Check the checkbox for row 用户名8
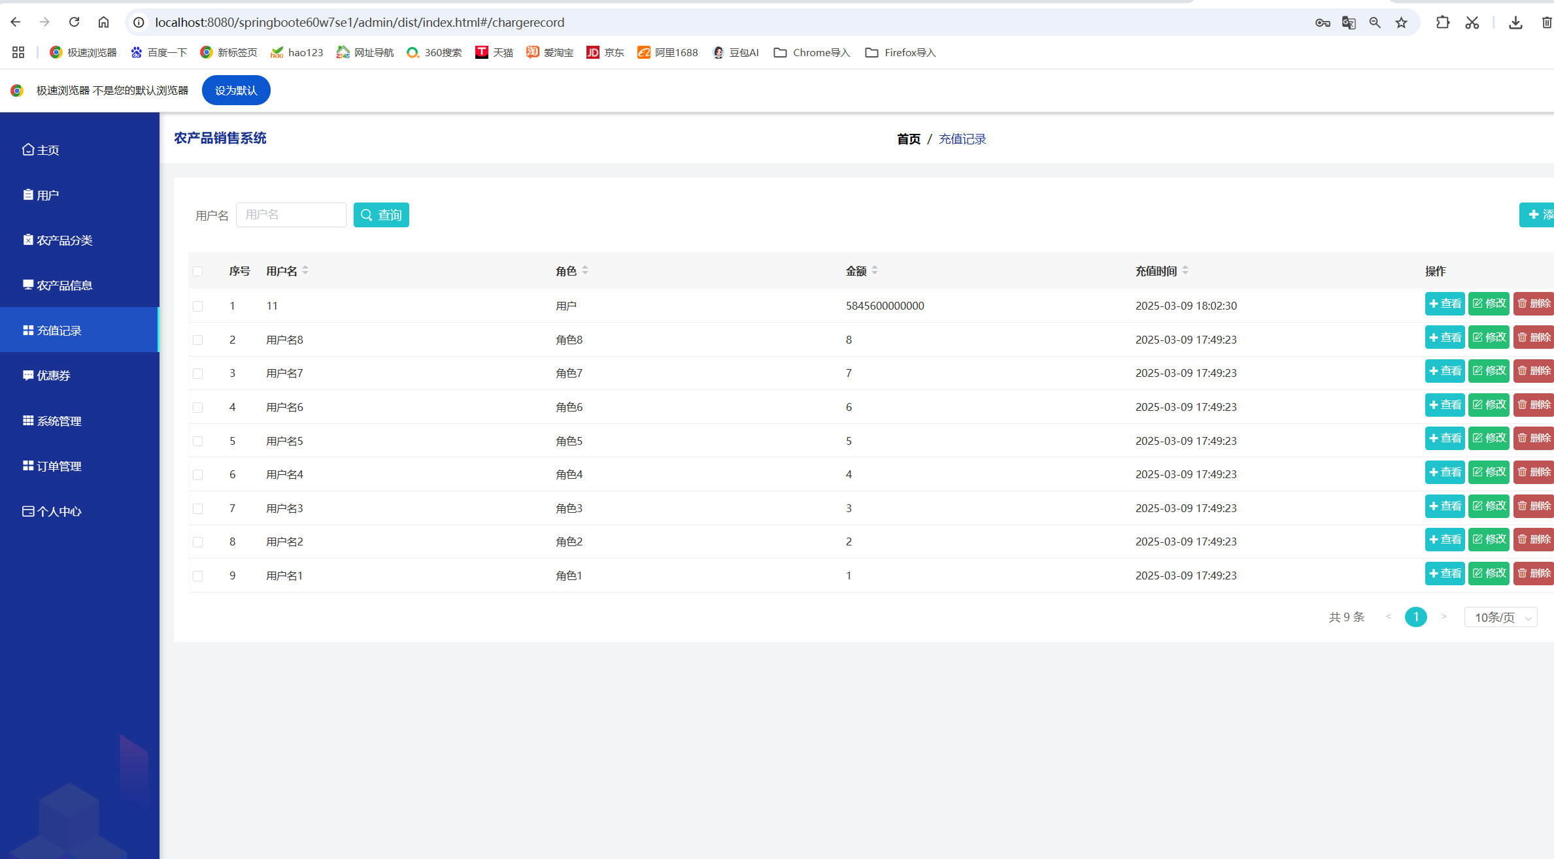This screenshot has width=1554, height=859. click(198, 340)
